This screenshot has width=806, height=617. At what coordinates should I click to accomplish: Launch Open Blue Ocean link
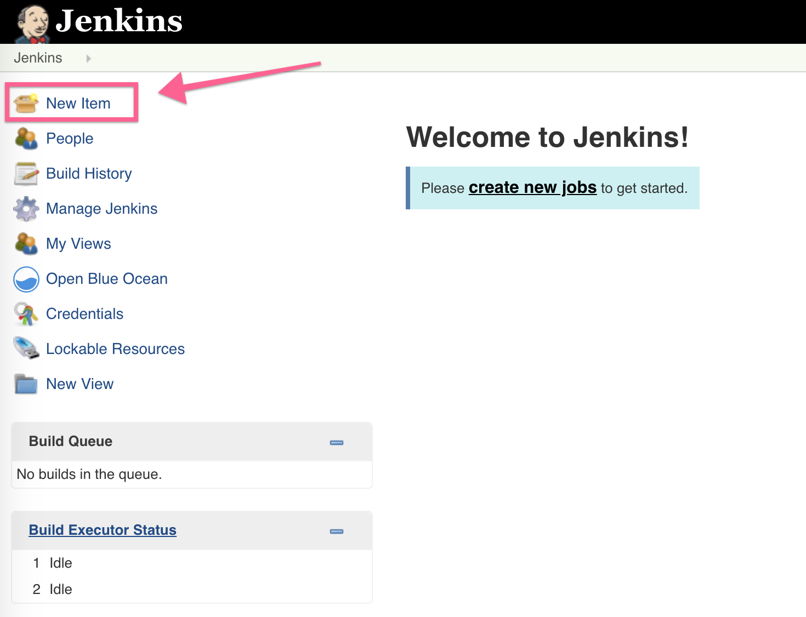107,279
